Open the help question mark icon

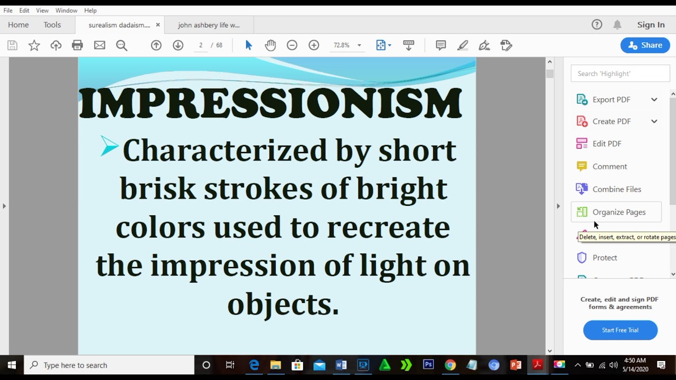coord(597,25)
